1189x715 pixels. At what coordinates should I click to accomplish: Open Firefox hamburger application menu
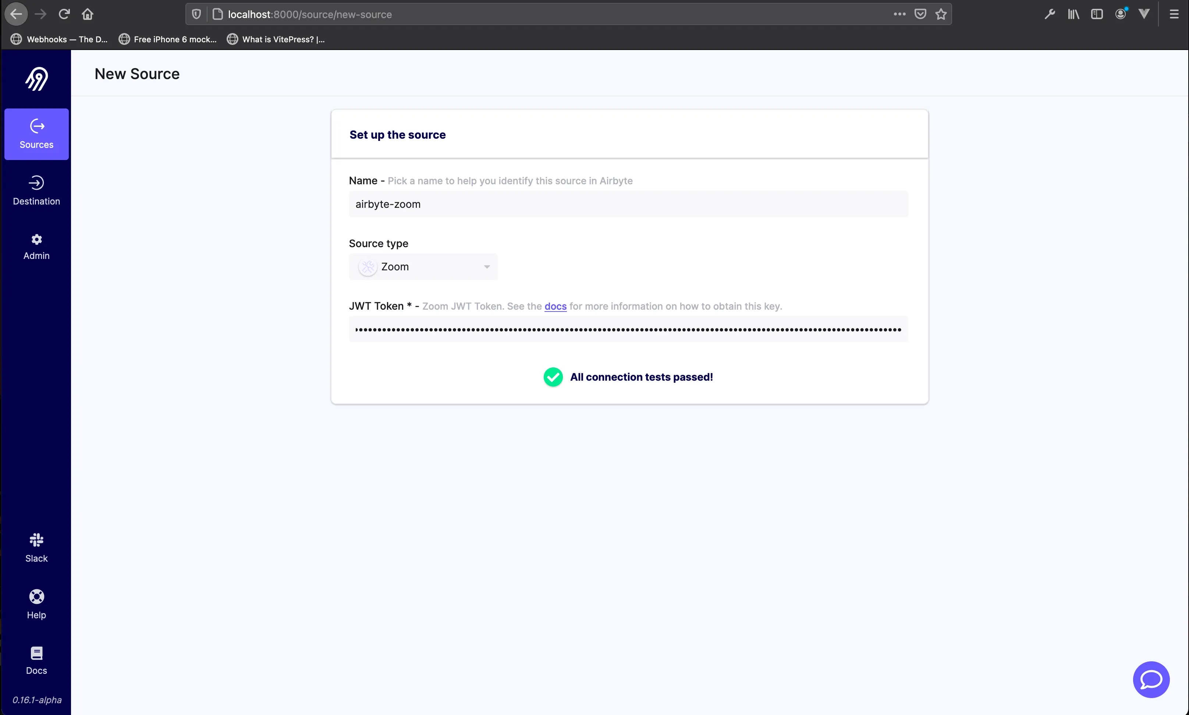coord(1174,14)
